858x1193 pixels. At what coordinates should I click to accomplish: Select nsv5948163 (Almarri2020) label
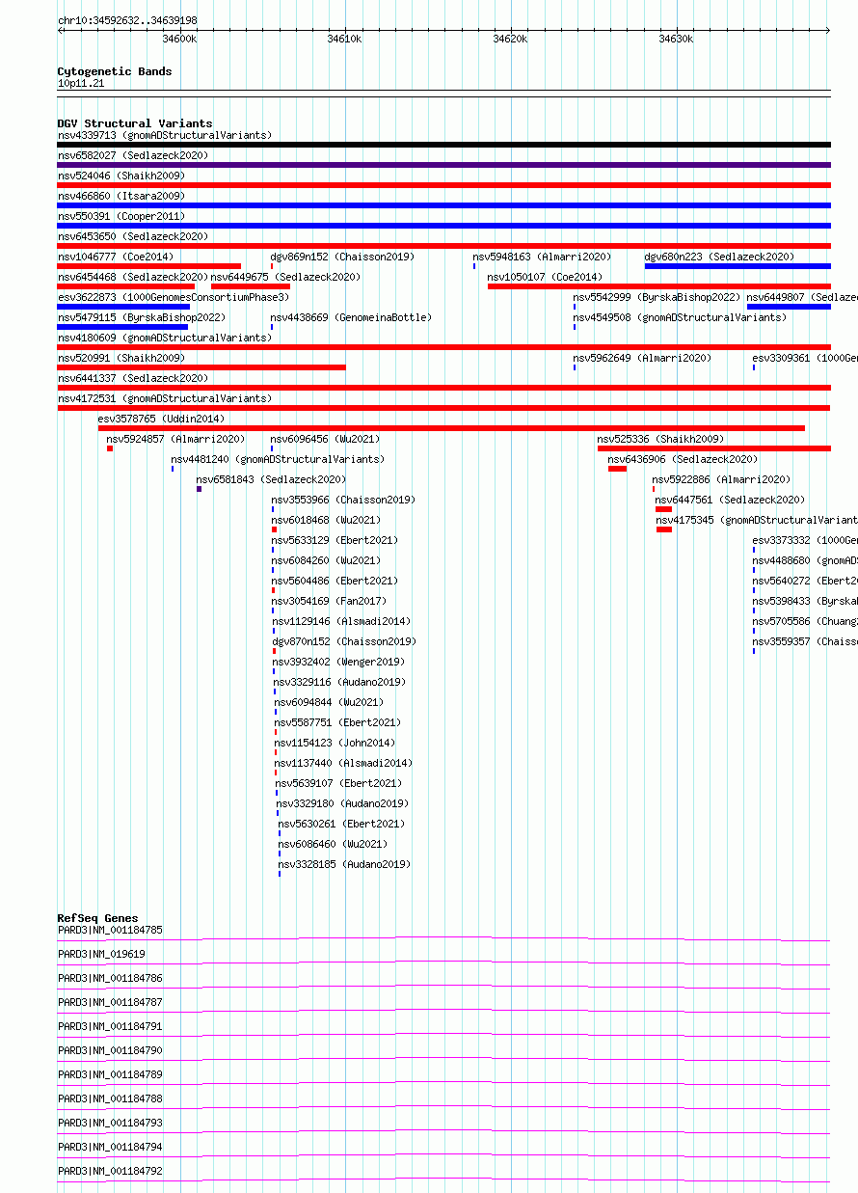(542, 257)
